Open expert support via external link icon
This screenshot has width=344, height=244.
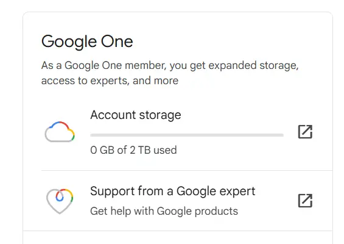click(x=305, y=201)
